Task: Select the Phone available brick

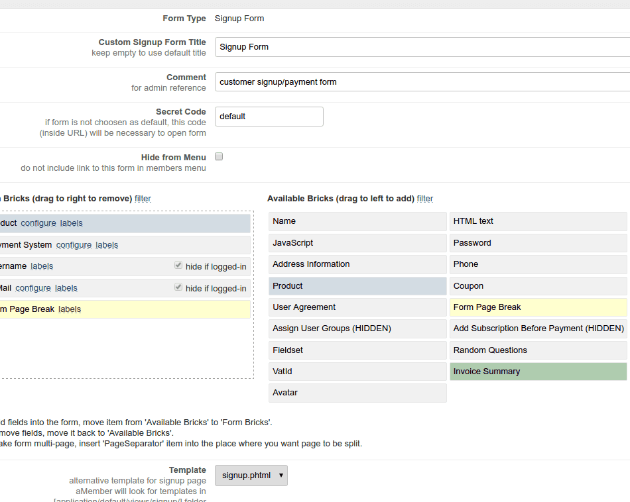Action: point(538,264)
